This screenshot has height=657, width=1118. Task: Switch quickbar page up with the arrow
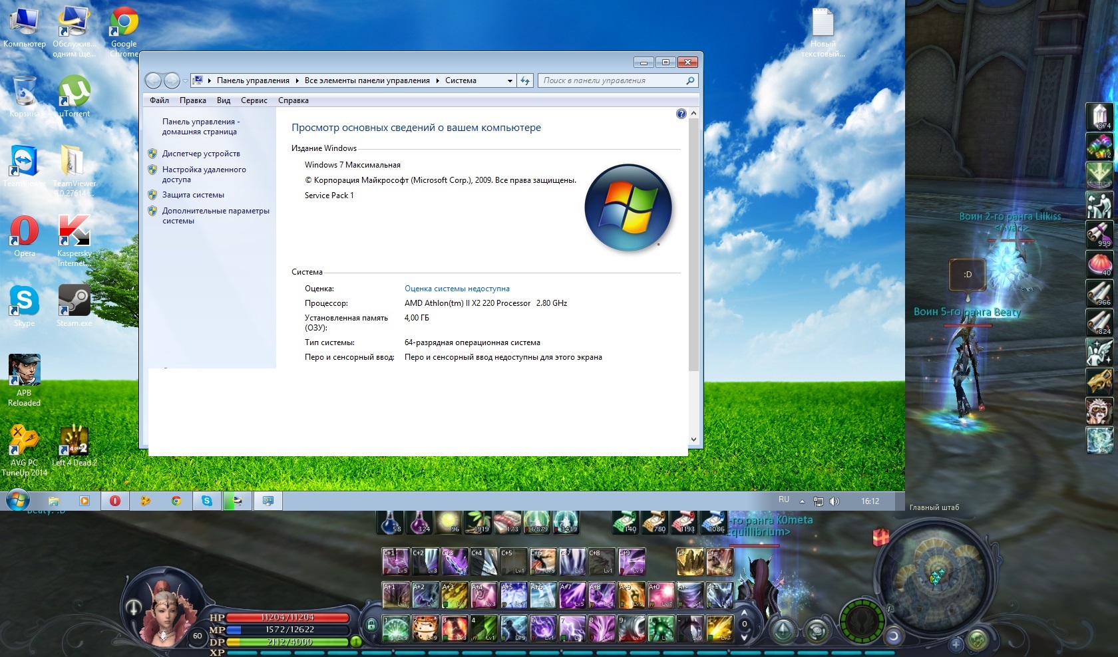click(x=745, y=612)
